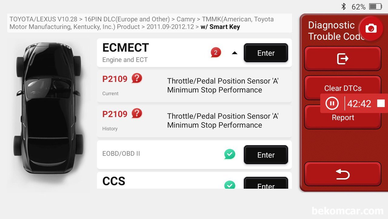Select the current P2109 trouble code row

[x=194, y=86]
